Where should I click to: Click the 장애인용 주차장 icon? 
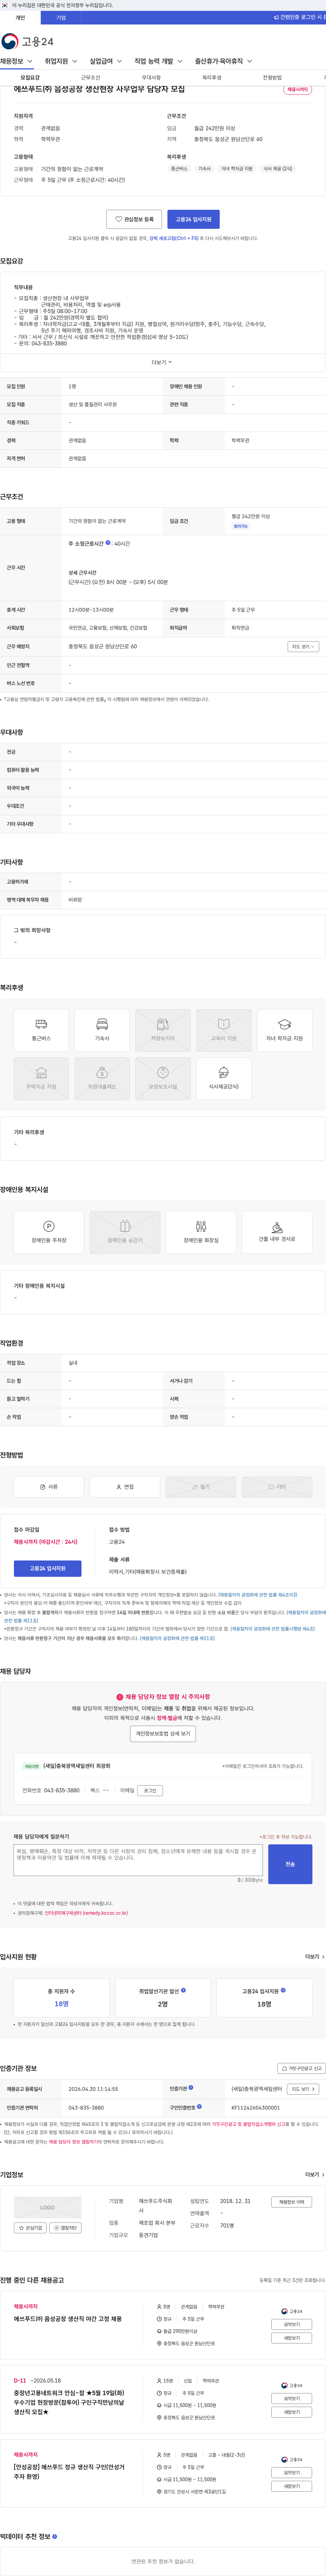point(49,1232)
